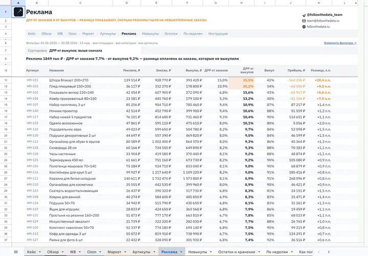Go to Остатки in the in-sheet navigation row

[171, 34]
